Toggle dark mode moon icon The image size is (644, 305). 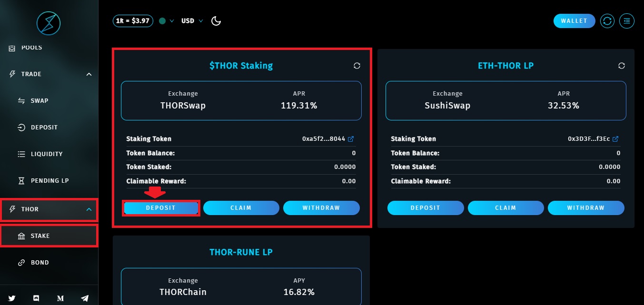(216, 21)
